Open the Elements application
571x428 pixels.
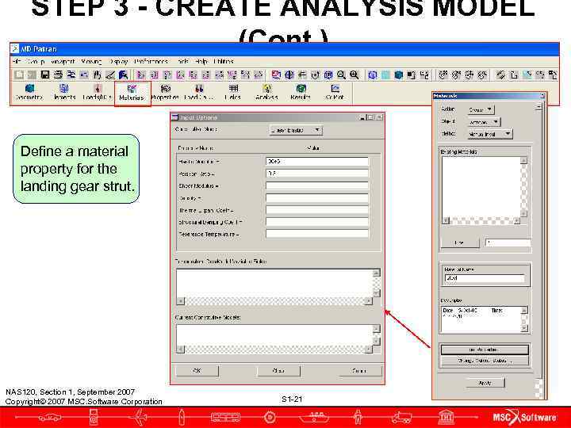click(63, 92)
